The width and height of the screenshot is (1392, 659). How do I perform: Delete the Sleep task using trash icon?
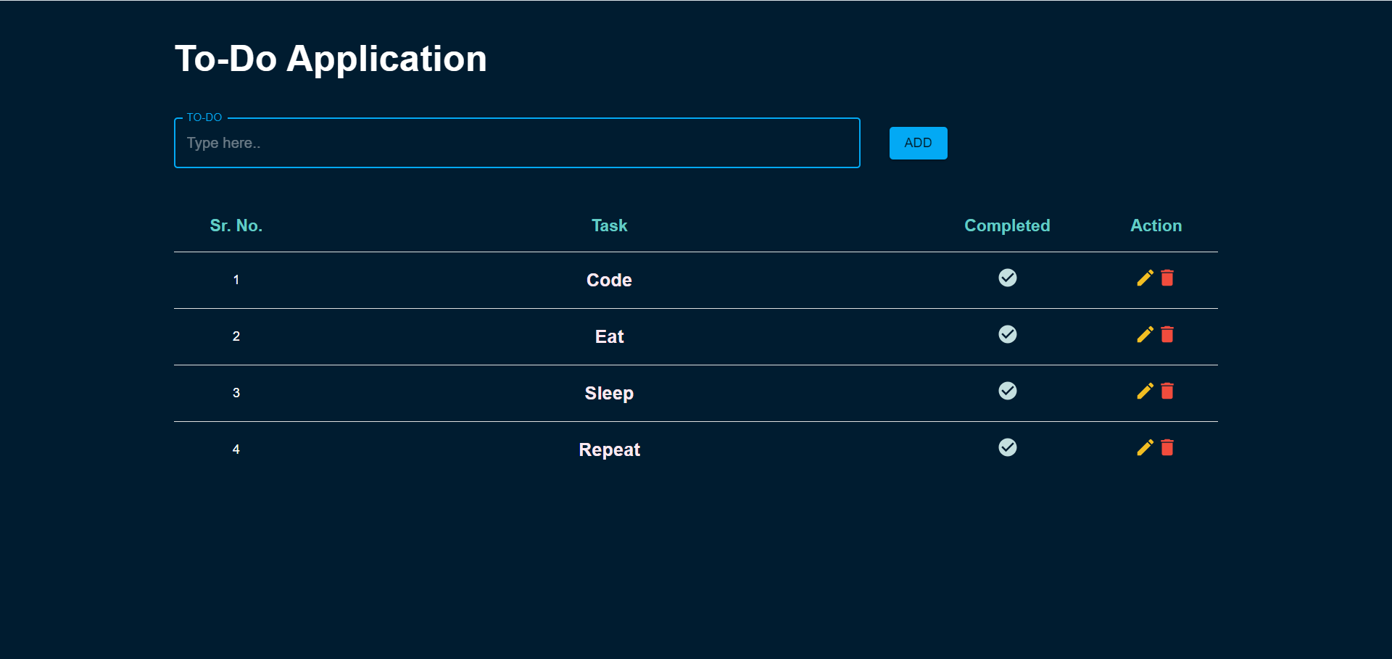[x=1167, y=391]
